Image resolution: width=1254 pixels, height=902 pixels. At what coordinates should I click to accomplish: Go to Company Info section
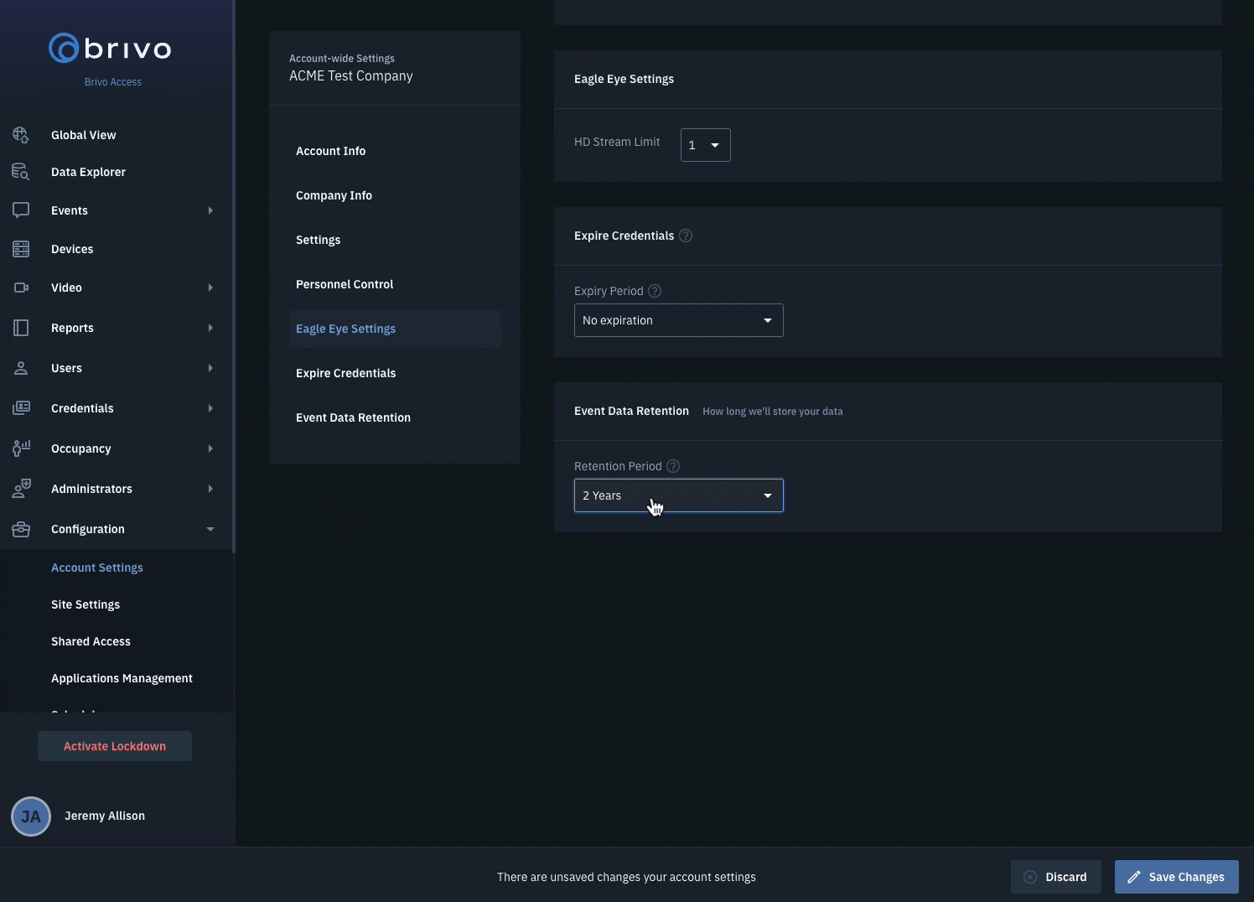tap(334, 195)
